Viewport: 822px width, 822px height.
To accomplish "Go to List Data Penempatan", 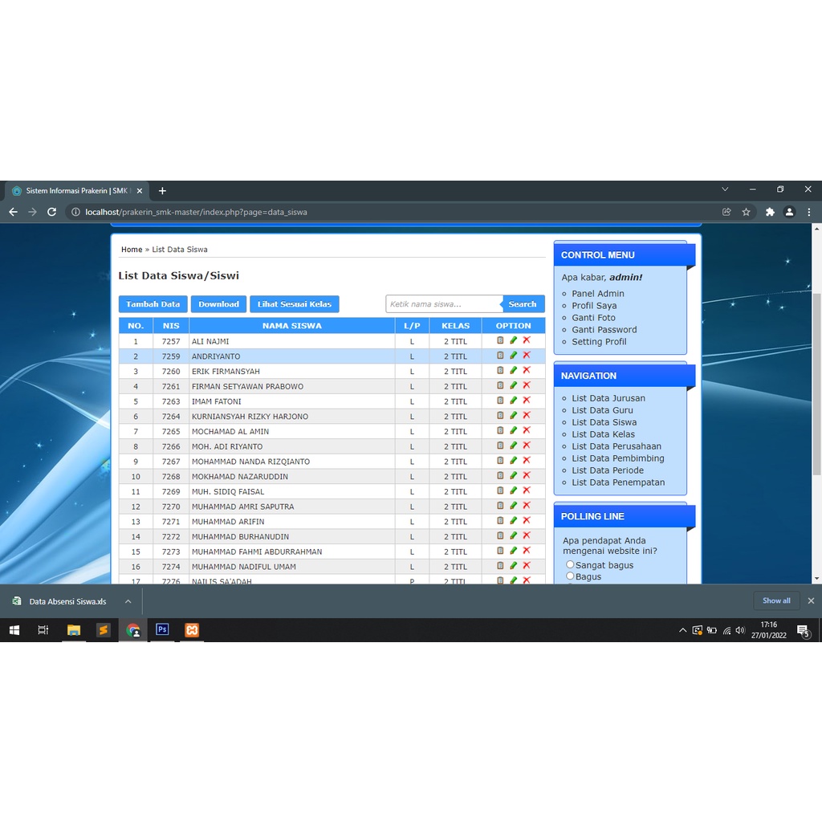I will pos(618,482).
